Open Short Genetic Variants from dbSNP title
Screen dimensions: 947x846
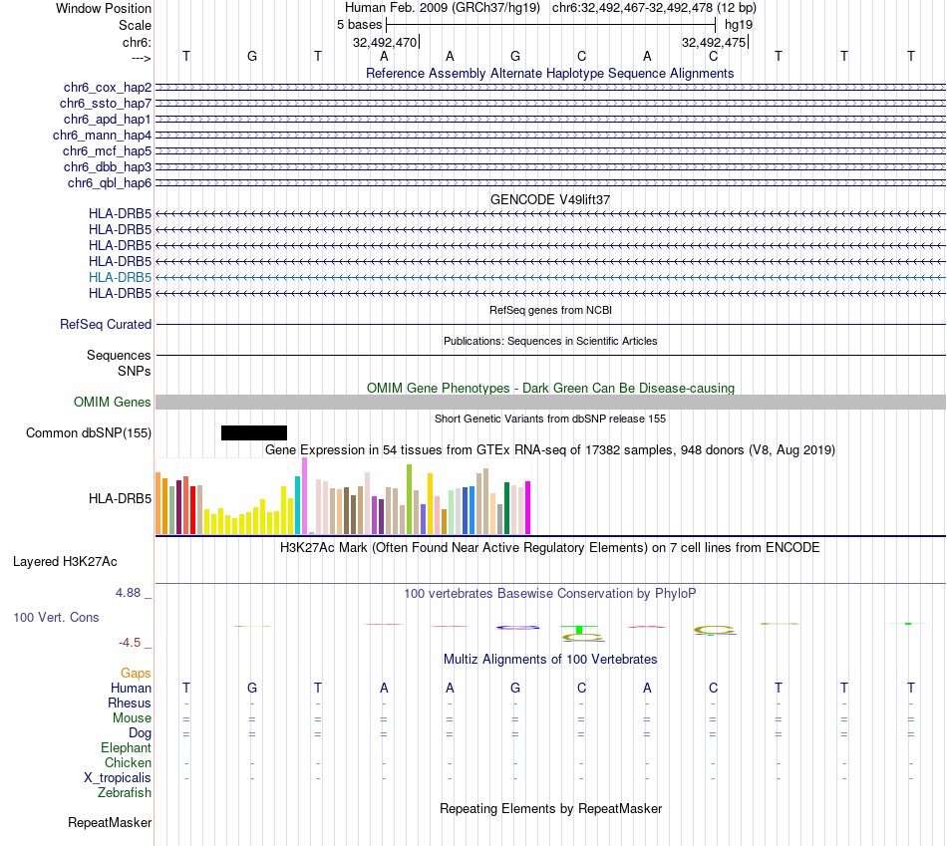550,419
